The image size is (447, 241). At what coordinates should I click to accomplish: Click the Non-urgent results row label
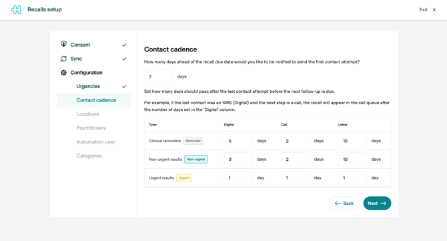(165, 160)
